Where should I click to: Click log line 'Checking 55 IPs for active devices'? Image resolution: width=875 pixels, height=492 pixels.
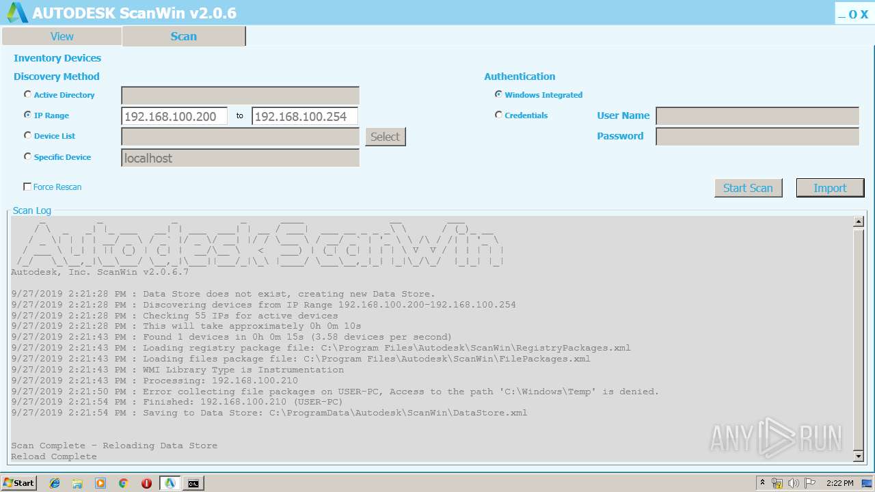click(174, 316)
